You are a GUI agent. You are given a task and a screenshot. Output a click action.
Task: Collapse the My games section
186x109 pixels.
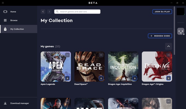click(169, 46)
